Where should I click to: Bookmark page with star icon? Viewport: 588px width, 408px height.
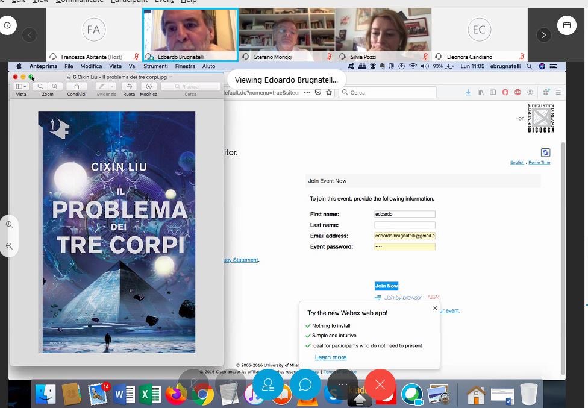pos(329,92)
